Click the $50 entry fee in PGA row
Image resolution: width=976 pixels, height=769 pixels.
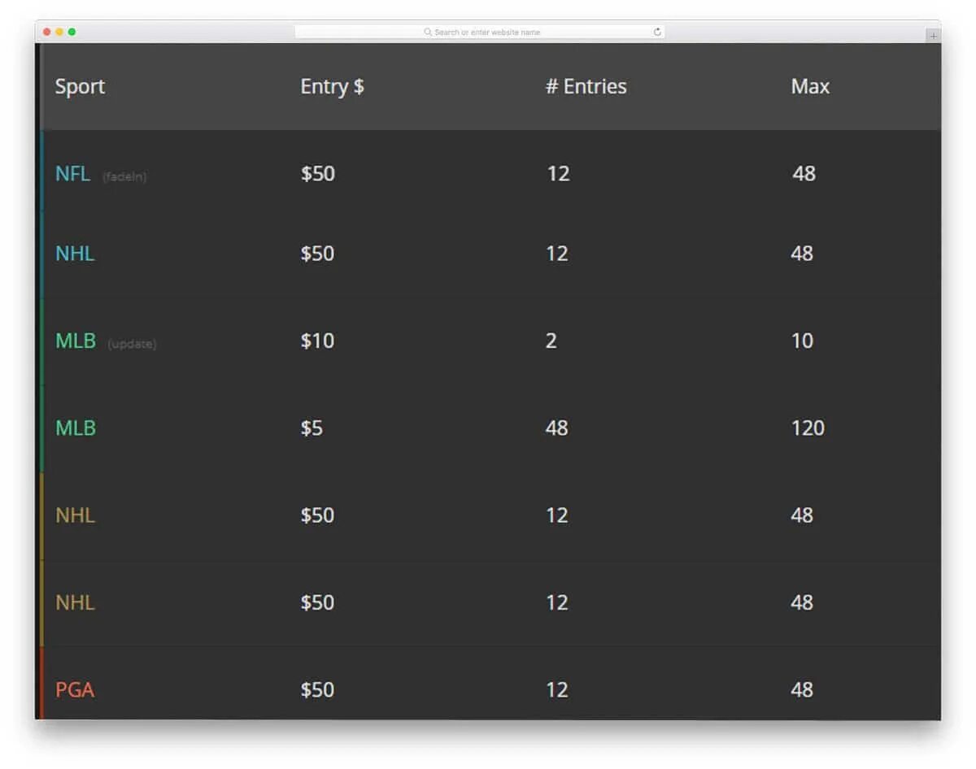pos(317,689)
